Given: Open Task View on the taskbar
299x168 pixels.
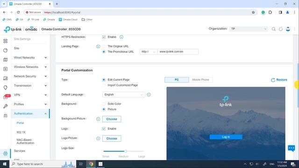Looking at the screenshot, I should point(81,164).
